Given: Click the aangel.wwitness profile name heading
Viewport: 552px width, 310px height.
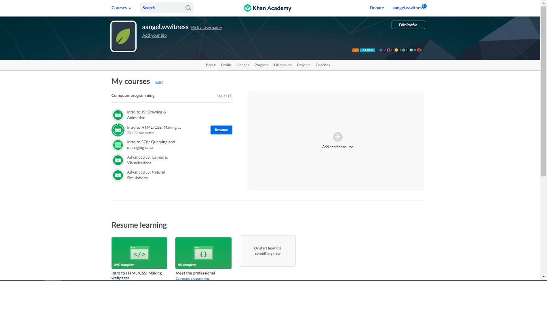Looking at the screenshot, I should (165, 27).
